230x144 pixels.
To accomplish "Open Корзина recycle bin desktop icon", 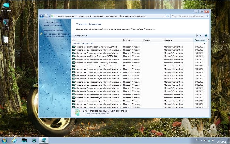I will pos(6,24).
